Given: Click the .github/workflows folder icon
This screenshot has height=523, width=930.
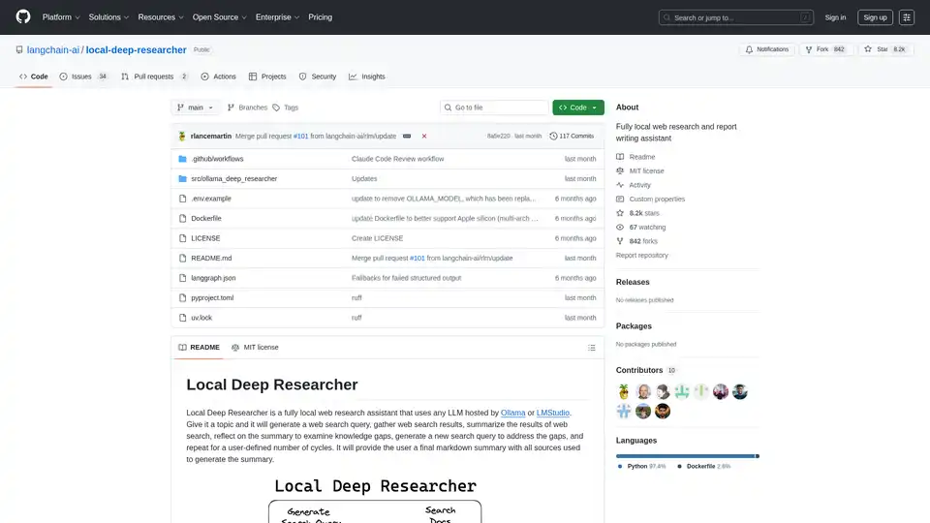Looking at the screenshot, I should pyautogui.click(x=181, y=158).
